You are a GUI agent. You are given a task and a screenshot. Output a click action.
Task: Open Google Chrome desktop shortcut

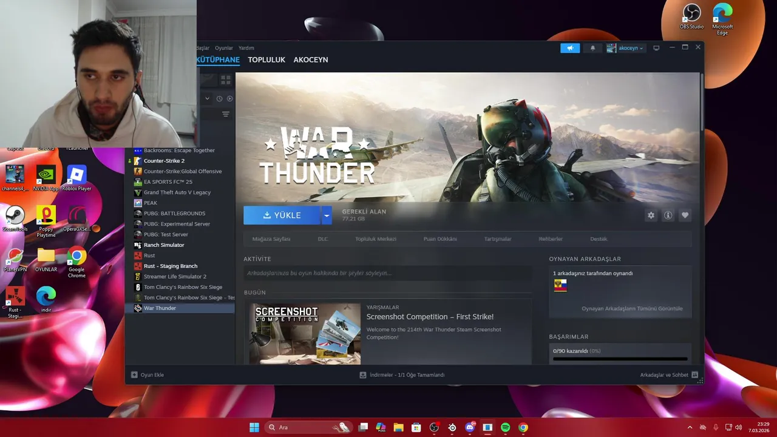[x=76, y=262]
